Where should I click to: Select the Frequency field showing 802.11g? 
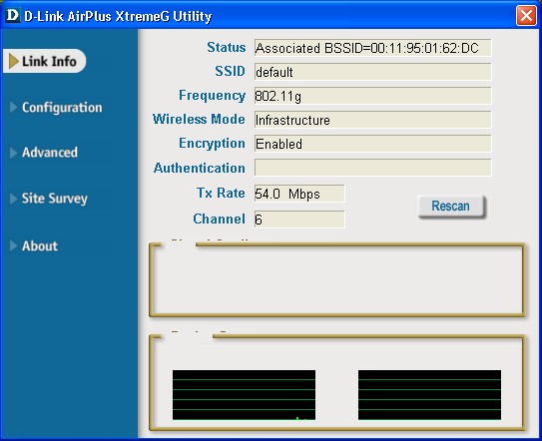(372, 96)
